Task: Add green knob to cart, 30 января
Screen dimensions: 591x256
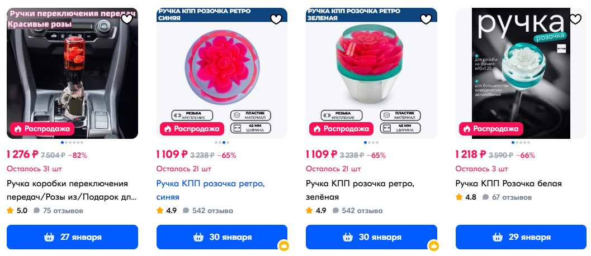Action: (x=371, y=237)
